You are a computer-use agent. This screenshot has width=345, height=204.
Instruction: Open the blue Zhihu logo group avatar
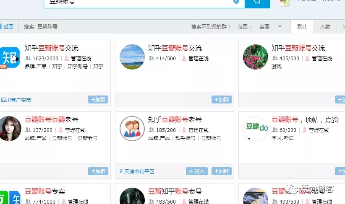click(9, 57)
